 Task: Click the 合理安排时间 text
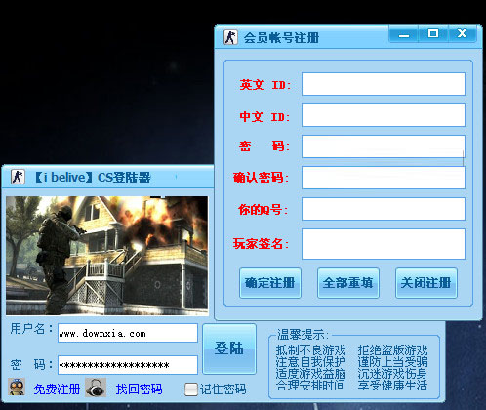click(x=310, y=386)
